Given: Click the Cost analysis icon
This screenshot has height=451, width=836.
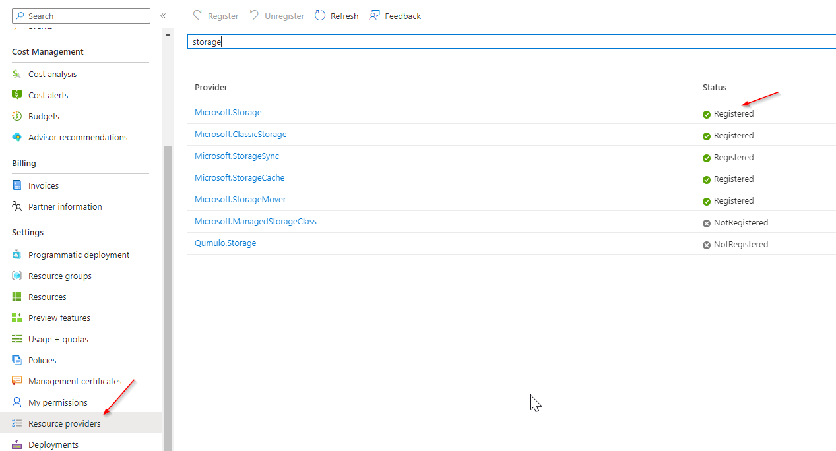Looking at the screenshot, I should (x=17, y=74).
